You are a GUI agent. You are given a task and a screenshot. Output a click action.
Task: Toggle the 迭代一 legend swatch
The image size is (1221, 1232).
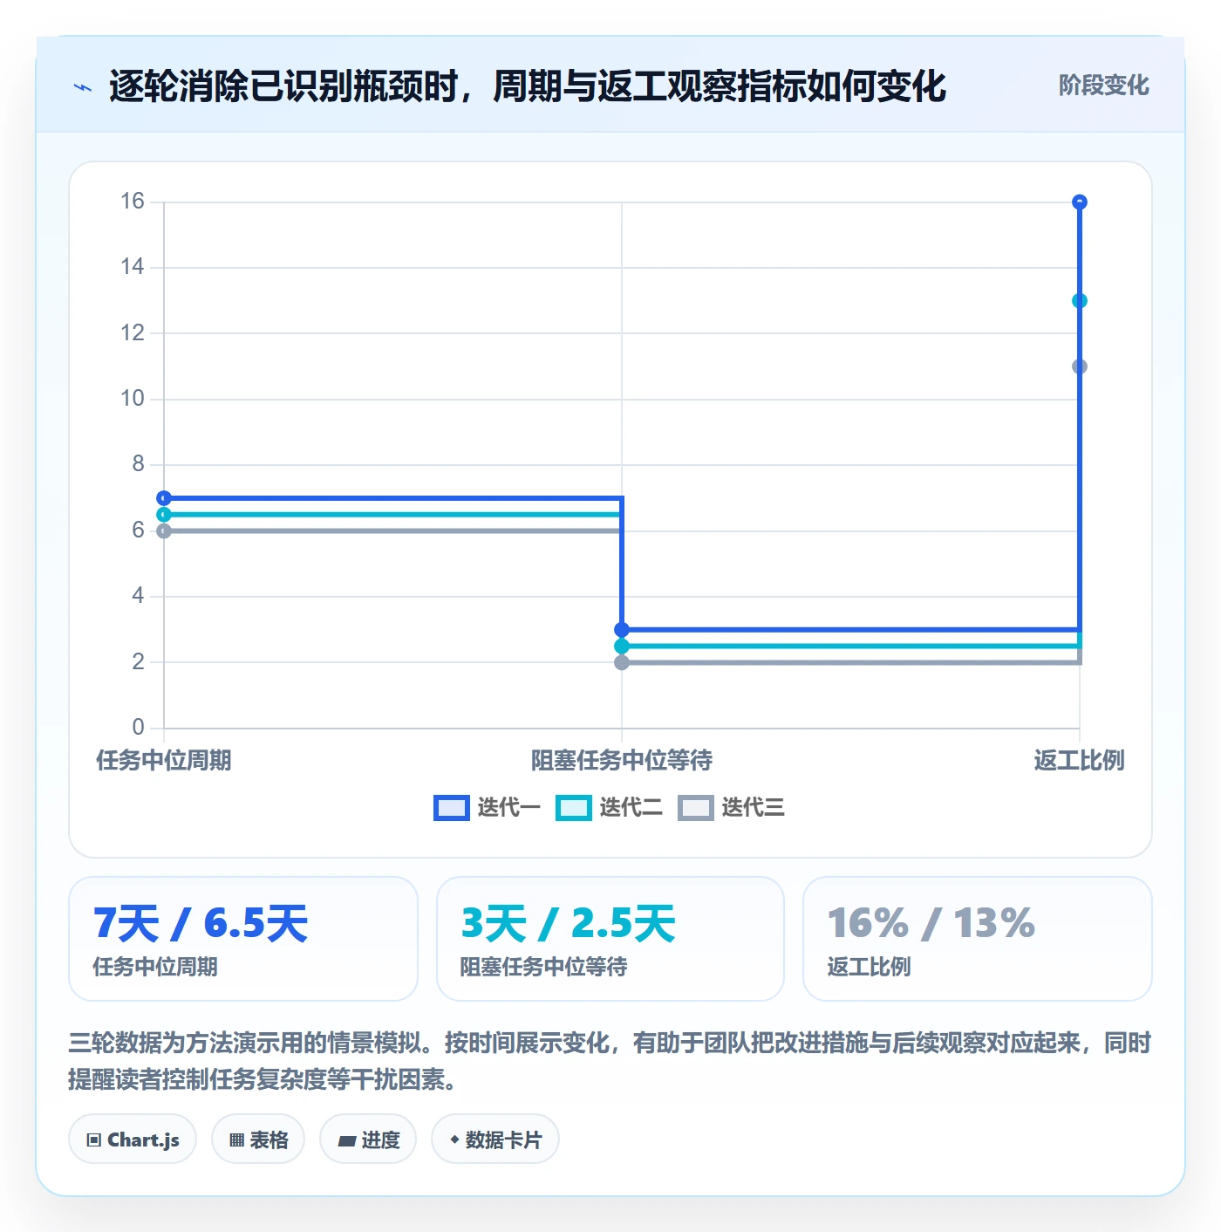pos(452,808)
